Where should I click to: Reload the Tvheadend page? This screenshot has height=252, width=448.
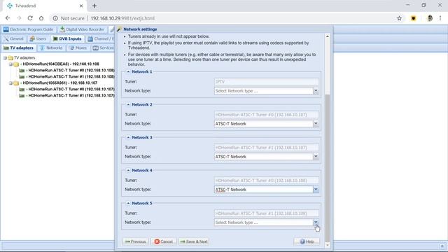30,18
